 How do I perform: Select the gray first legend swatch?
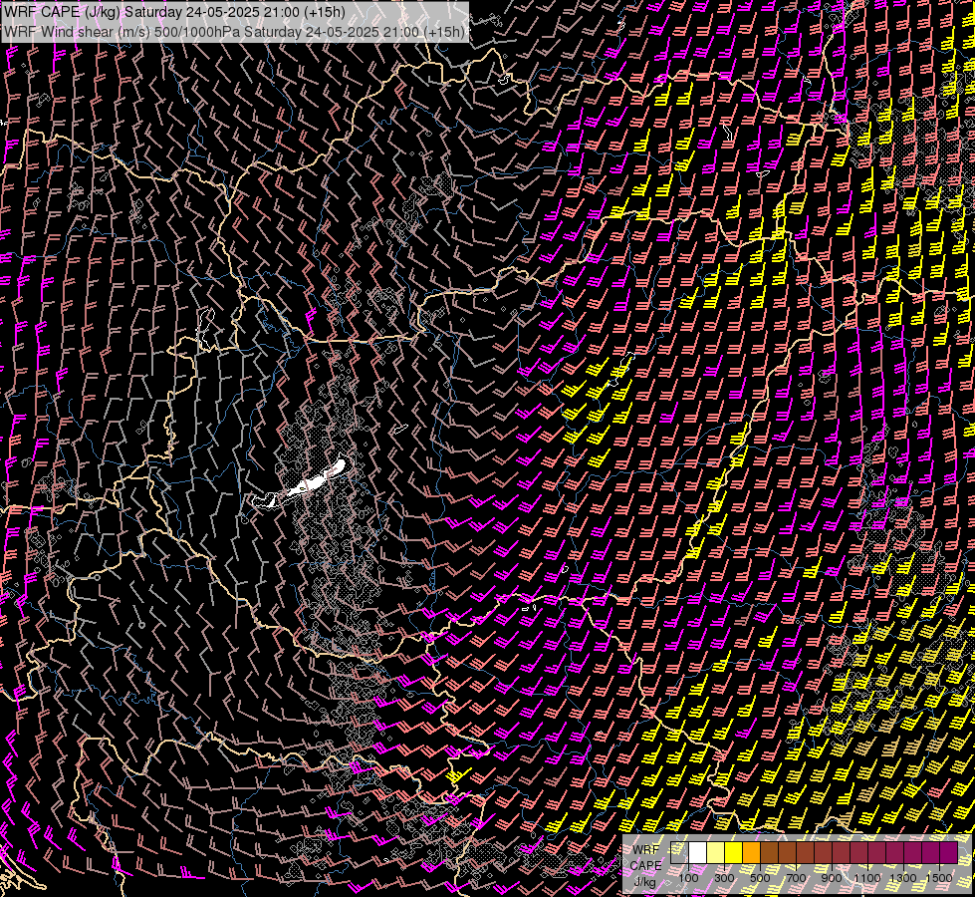coord(679,852)
